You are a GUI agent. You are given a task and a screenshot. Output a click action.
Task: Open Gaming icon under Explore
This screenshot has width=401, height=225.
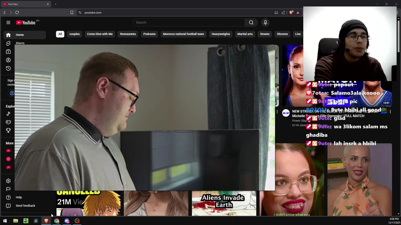click(x=8, y=122)
